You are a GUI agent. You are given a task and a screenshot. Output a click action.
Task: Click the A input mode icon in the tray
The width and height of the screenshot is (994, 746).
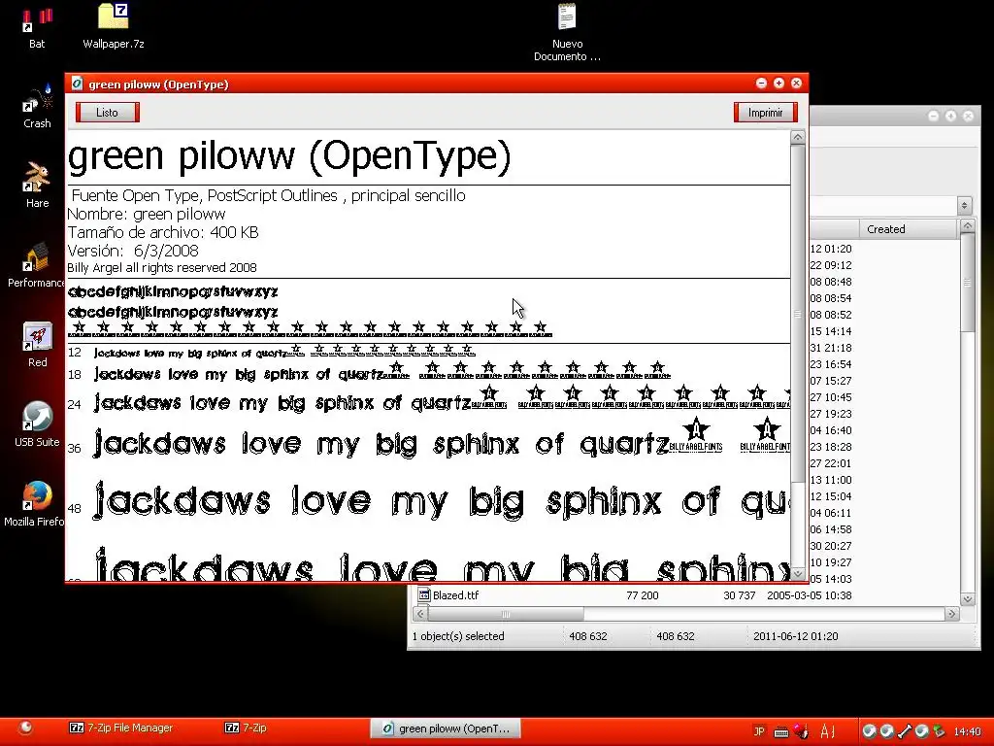pyautogui.click(x=827, y=730)
